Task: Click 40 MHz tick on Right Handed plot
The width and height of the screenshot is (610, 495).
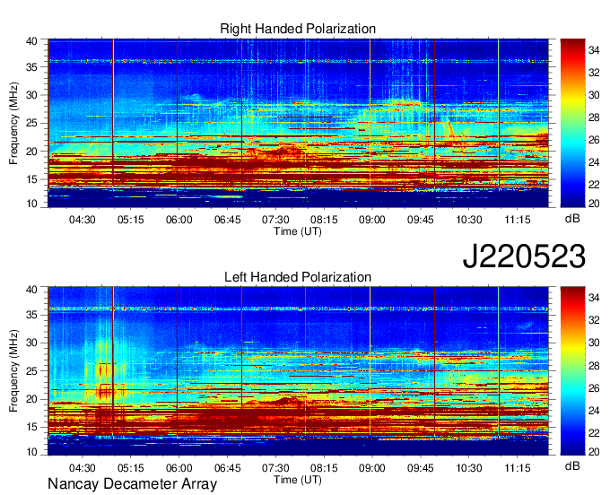Action: click(32, 41)
